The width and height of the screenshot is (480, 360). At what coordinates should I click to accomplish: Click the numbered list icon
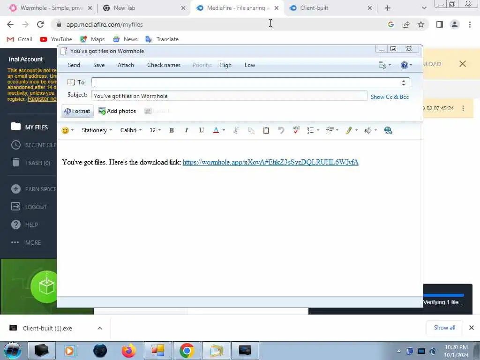click(x=310, y=130)
